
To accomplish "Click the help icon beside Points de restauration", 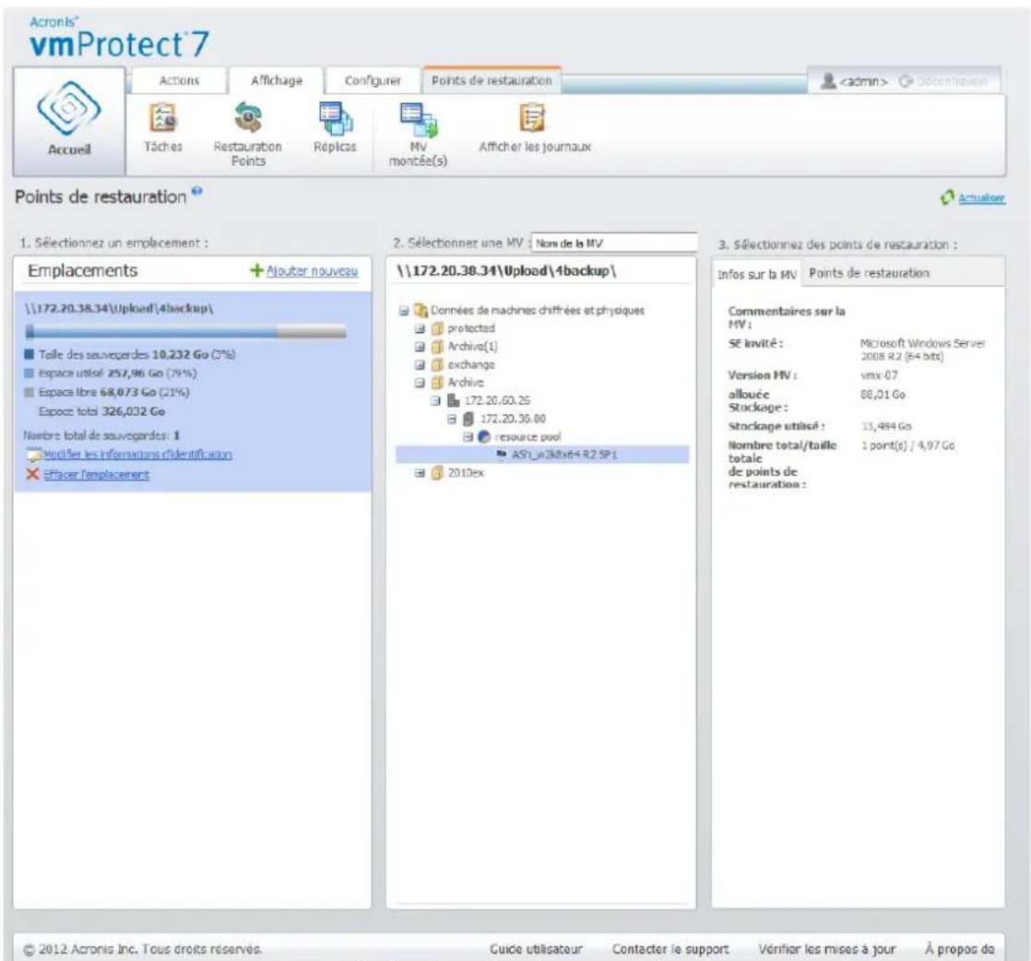I will click(197, 192).
